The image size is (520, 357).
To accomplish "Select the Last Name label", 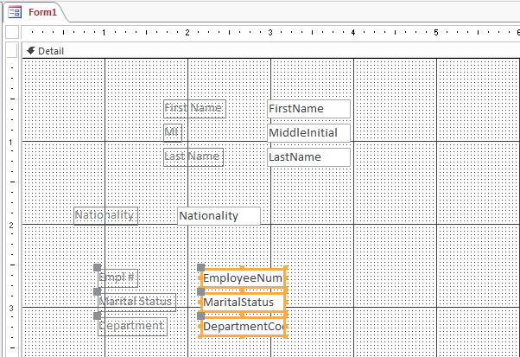I will [193, 157].
